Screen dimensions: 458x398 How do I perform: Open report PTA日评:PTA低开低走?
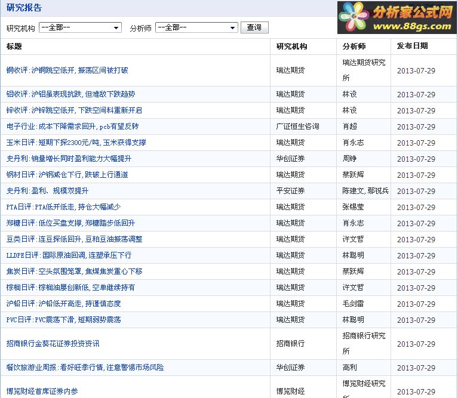tap(63, 207)
